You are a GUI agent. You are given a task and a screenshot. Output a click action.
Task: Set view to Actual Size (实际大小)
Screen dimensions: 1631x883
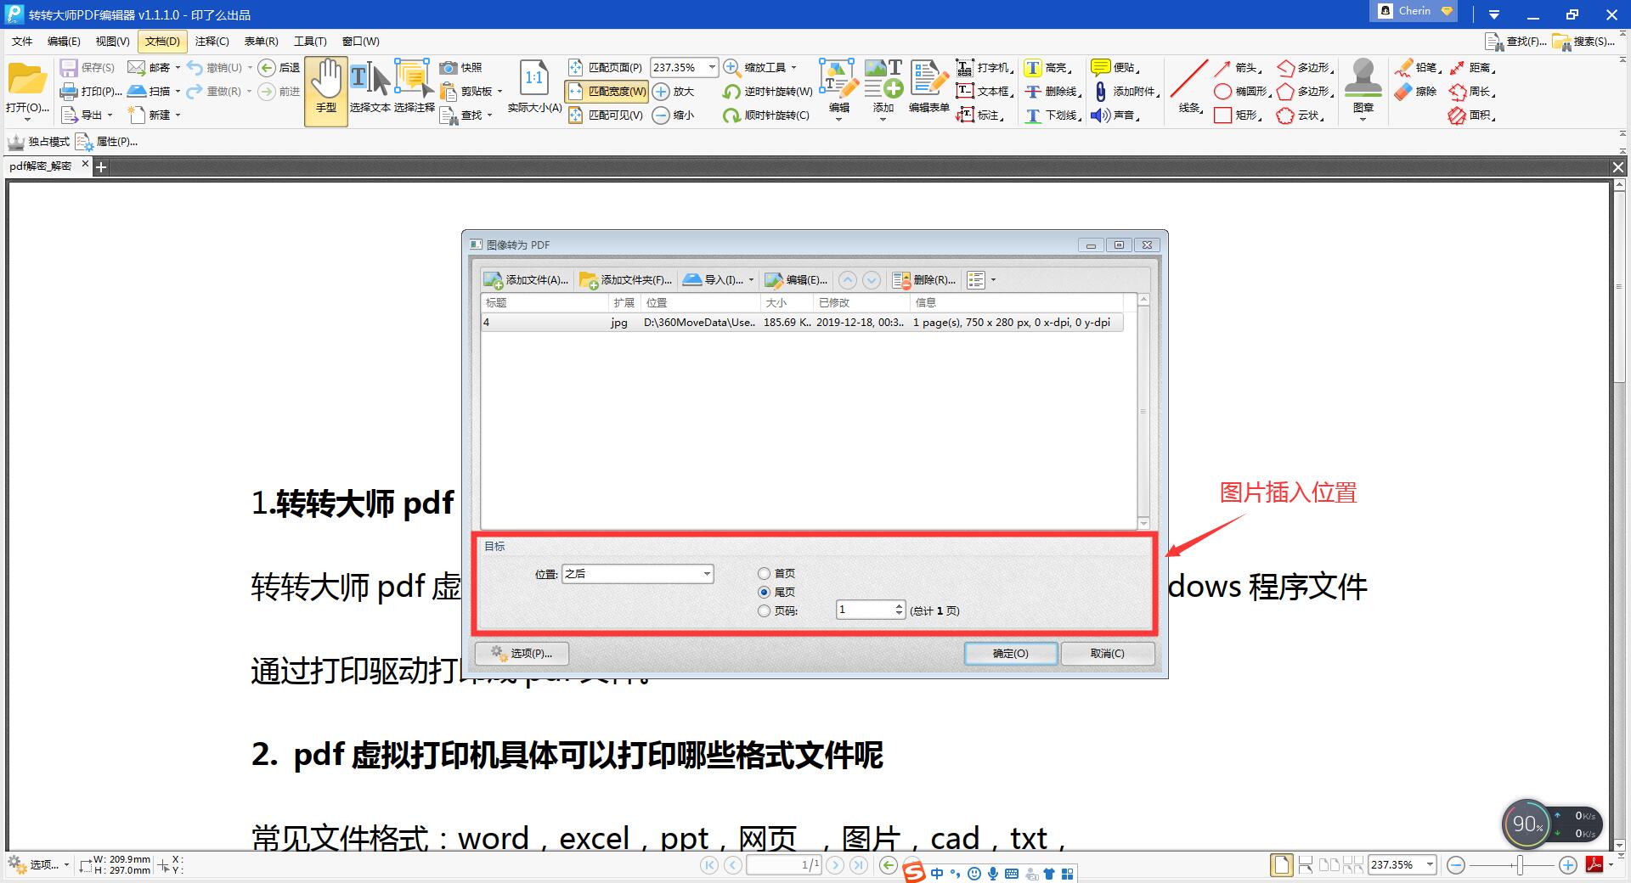coord(534,87)
